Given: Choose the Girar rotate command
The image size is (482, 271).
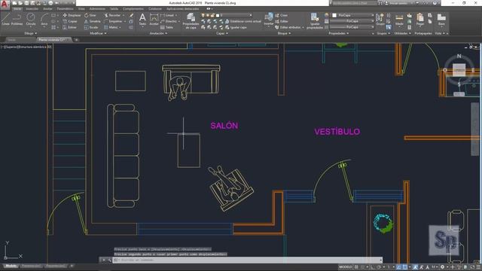Looking at the screenshot, I should 90,15.
